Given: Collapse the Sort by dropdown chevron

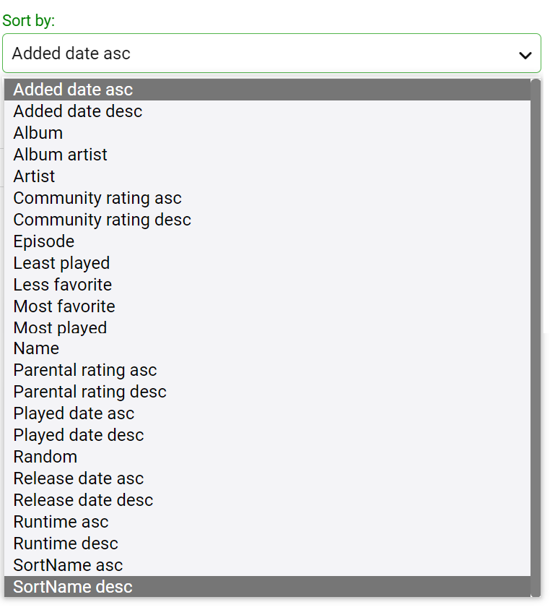Looking at the screenshot, I should 525,54.
